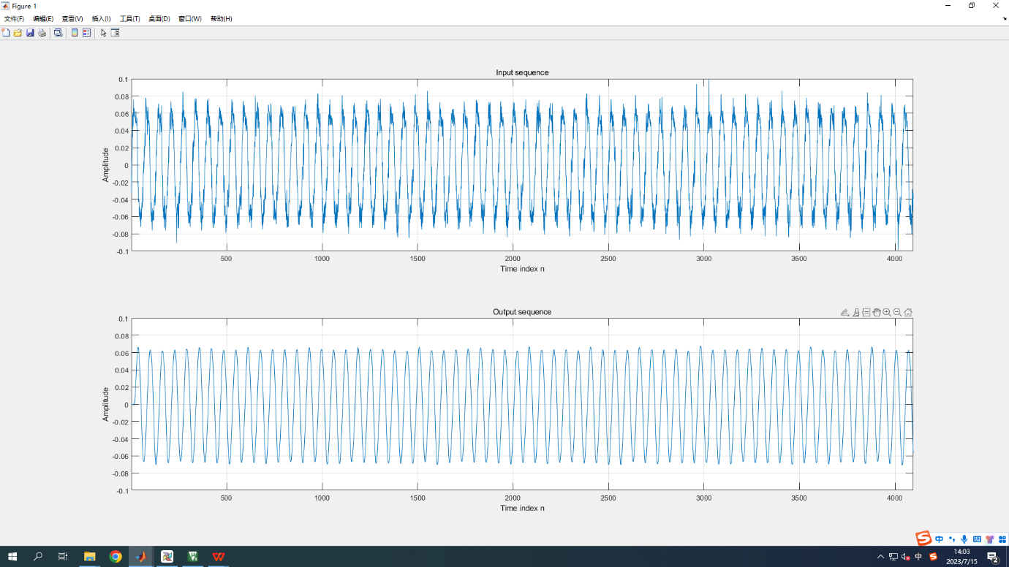Restore view with the home icon
Image resolution: width=1009 pixels, height=567 pixels.
point(908,313)
